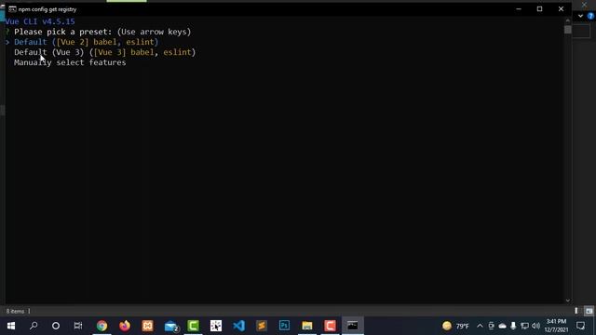The image size is (596, 335).
Task: Select Manually select features option
Action: point(70,62)
